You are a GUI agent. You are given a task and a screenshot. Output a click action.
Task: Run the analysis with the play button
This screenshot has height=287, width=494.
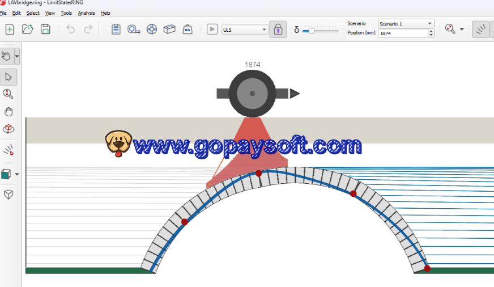212,29
